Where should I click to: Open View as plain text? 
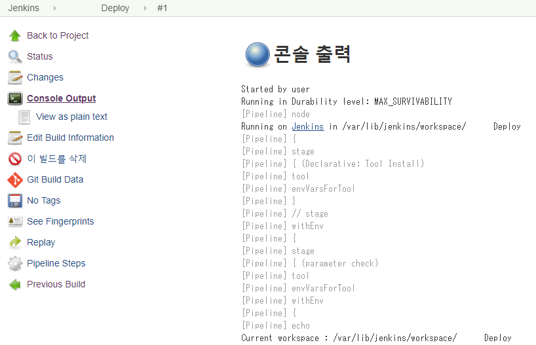click(x=71, y=117)
